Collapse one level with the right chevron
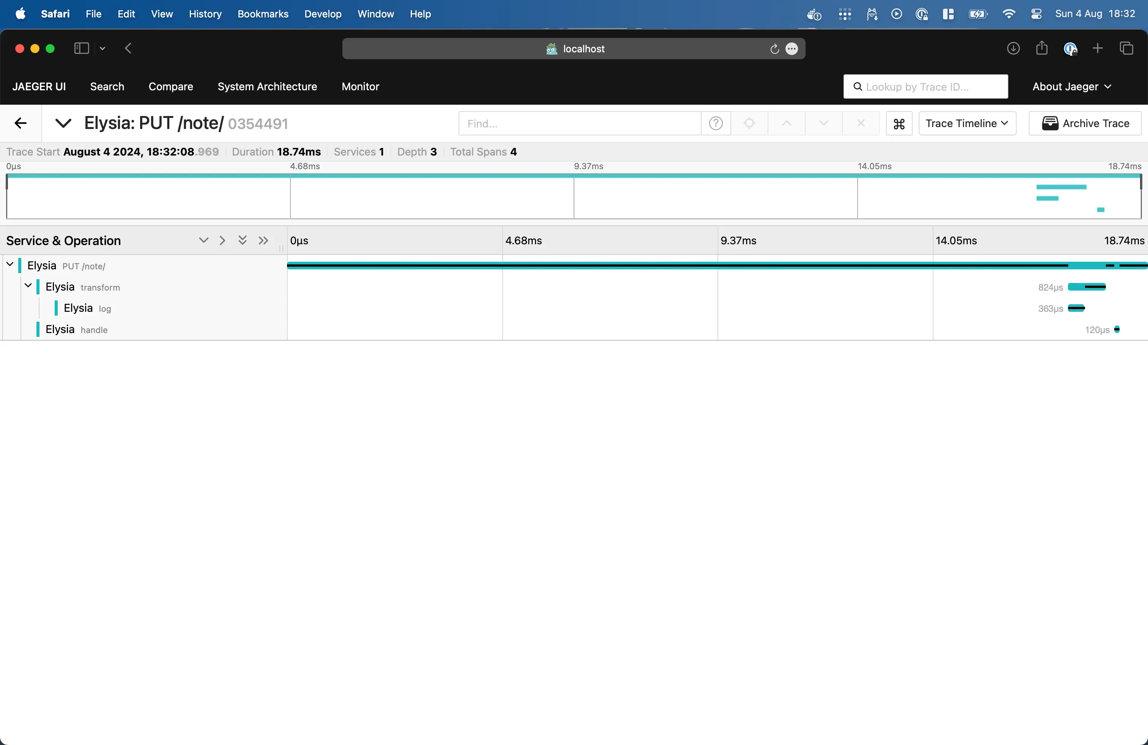The height and width of the screenshot is (745, 1148). (222, 240)
